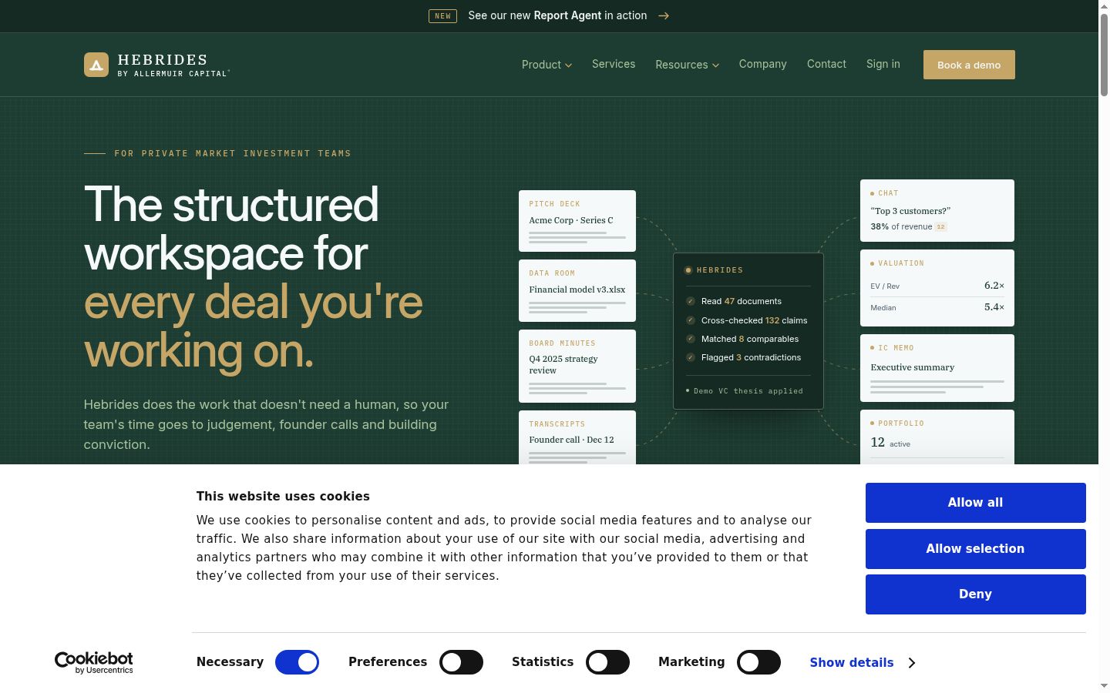
Task: Click the 'Demo VC thesis applied' text
Action: (748, 391)
